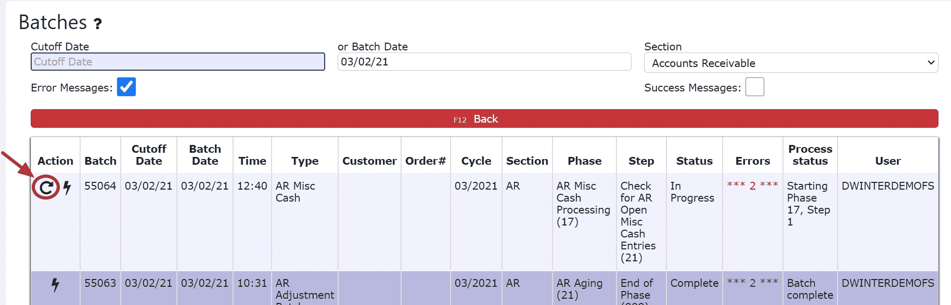Viewport: 951px width, 305px height.
Task: Click the red F12 Back button
Action: click(x=484, y=119)
